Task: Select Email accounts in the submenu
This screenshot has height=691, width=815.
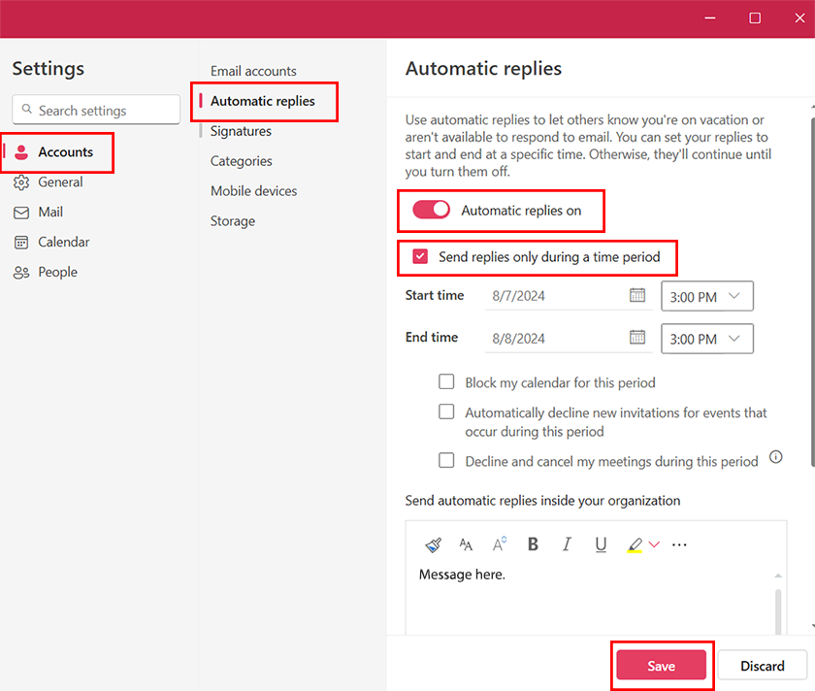Action: tap(253, 71)
